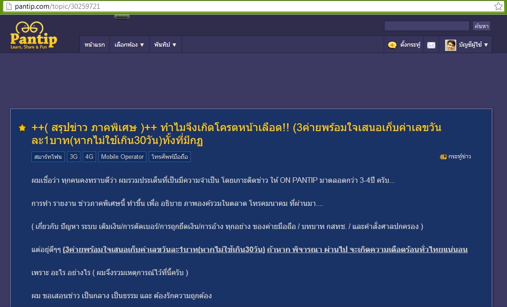Click the กระทู้ข่าว label
507x307 pixels.
pyautogui.click(x=459, y=157)
